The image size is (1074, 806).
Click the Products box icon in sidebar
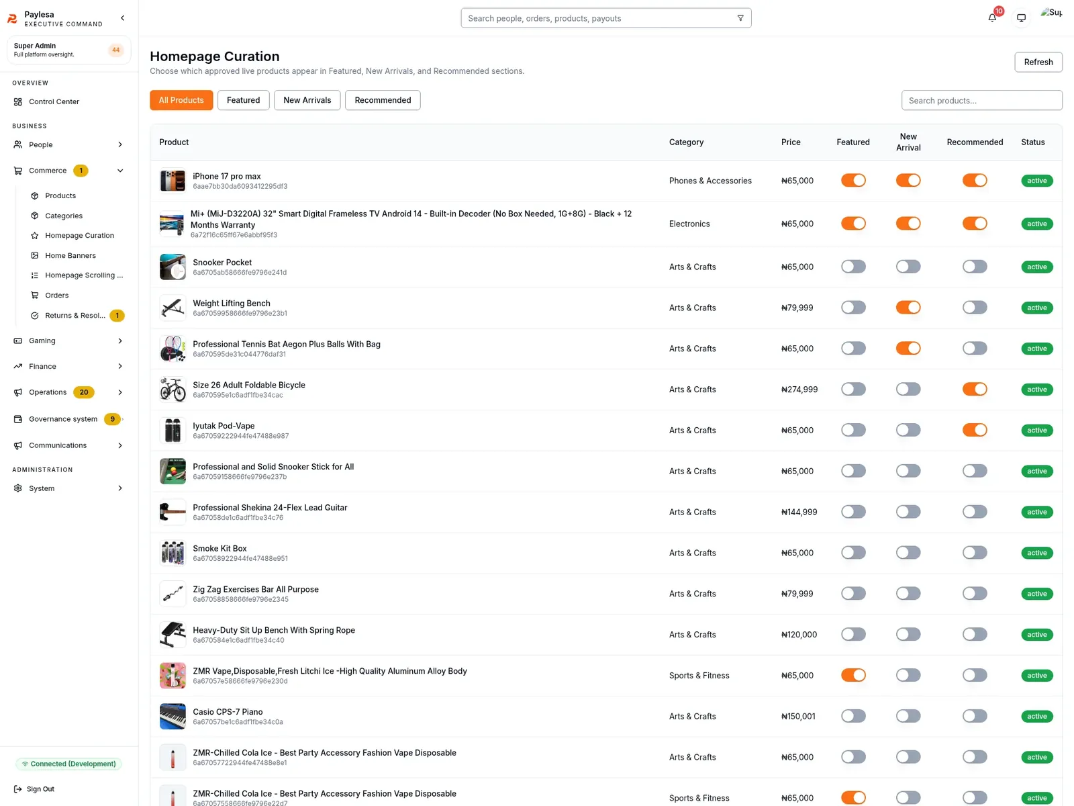pos(35,196)
